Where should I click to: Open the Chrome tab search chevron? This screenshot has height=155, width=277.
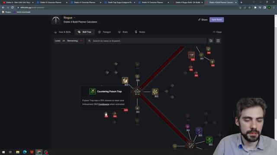(254, 2)
